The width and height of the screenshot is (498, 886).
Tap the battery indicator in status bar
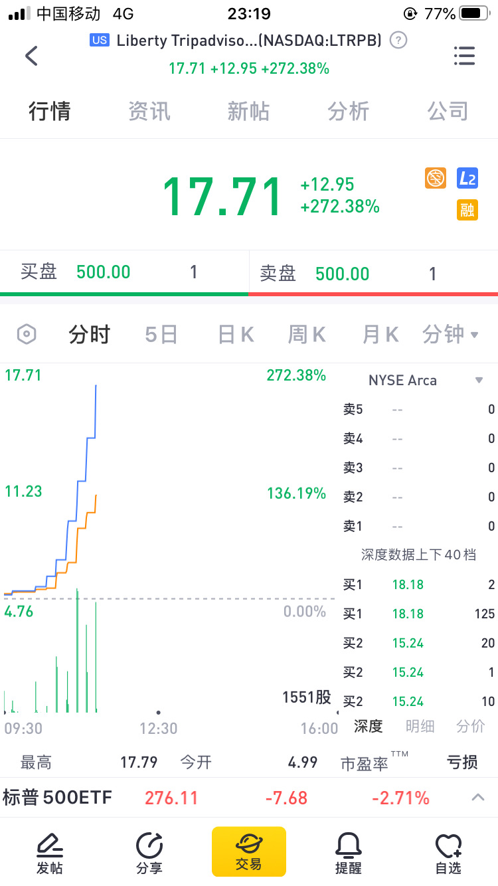(475, 13)
